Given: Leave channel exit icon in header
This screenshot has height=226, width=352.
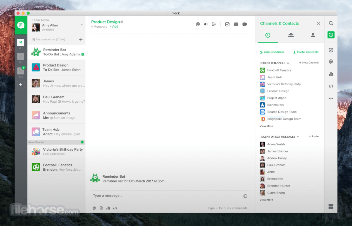Looking at the screenshot, I should click(x=214, y=24).
